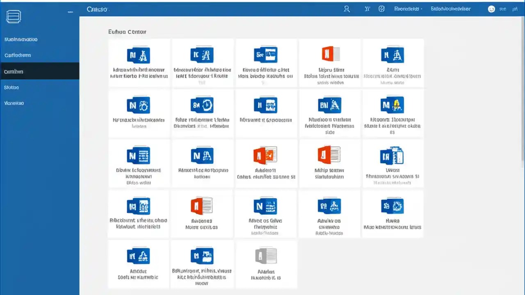Open the app launcher at the top left

14,16
